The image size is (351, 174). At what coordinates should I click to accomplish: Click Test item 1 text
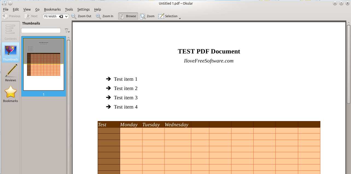(x=126, y=79)
